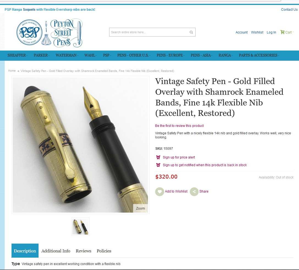Zoom the main product image
299x270 pixels.
click(x=140, y=208)
